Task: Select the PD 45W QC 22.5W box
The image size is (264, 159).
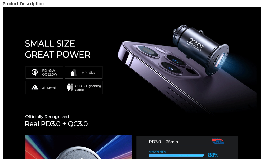Action: pos(44,72)
